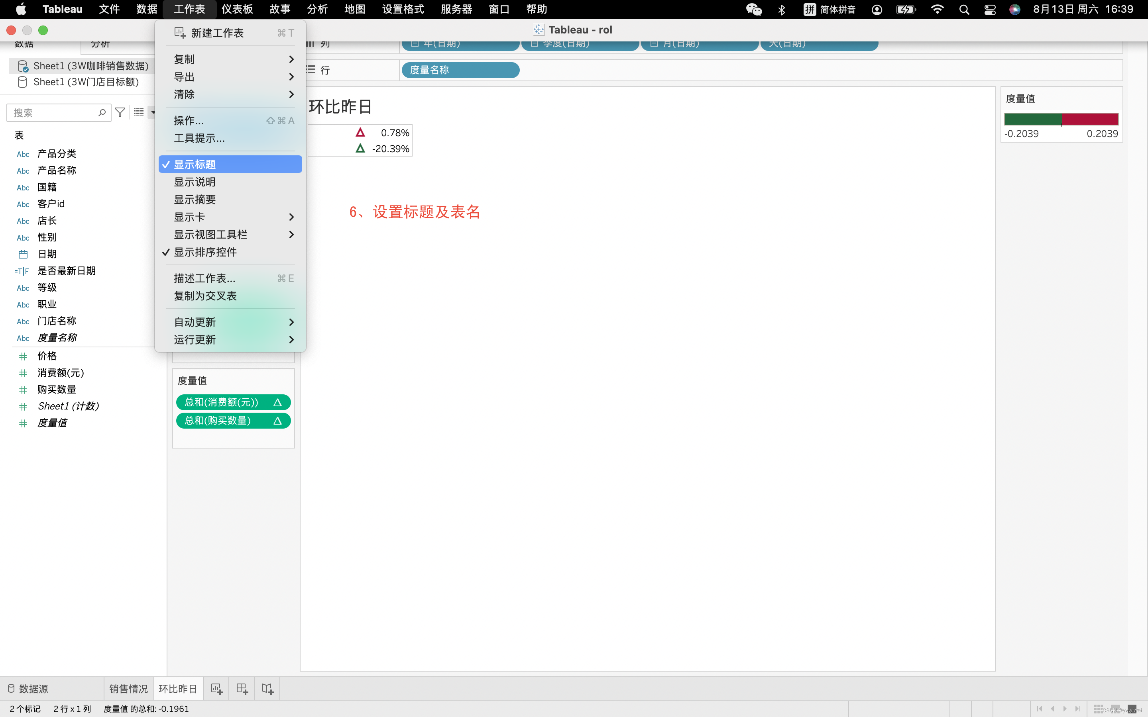
Task: Click the 总和(购买数量) measure pill label
Action: coord(218,421)
